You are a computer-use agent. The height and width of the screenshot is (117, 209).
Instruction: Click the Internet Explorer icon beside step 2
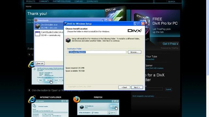32,99
